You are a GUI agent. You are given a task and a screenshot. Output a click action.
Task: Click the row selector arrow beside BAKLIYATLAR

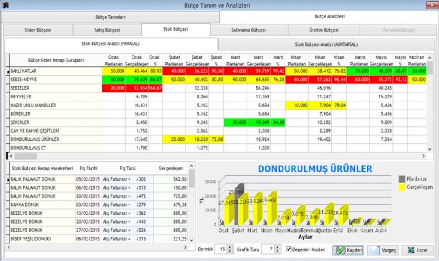pos(8,71)
